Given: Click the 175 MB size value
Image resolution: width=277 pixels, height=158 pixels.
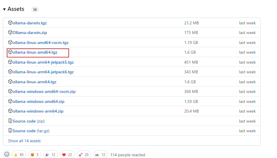Looking at the screenshot, I should tap(191, 33).
